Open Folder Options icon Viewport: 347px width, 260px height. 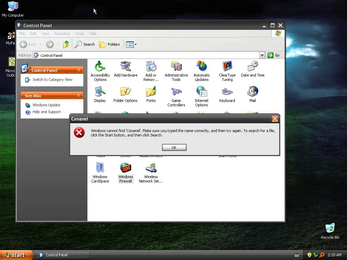[x=125, y=94]
